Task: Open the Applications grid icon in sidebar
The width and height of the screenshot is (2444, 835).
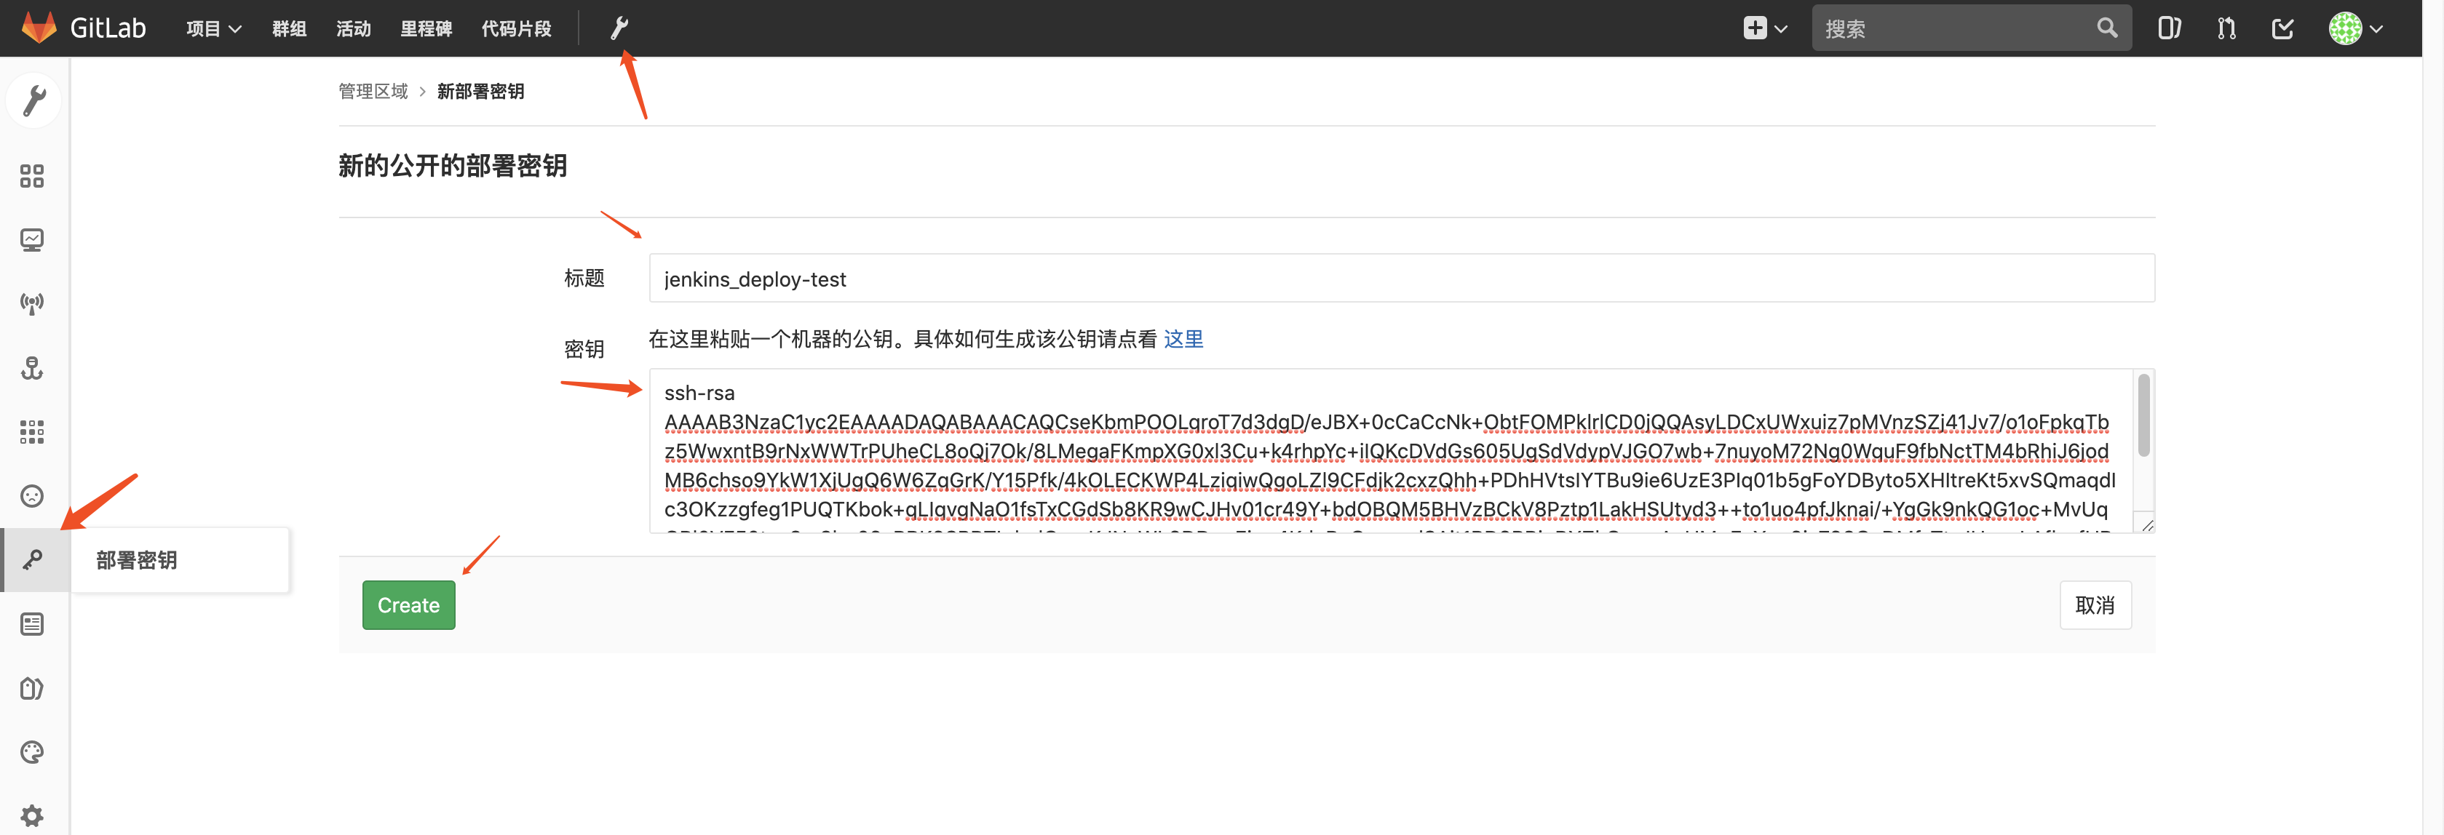Action: 32,432
